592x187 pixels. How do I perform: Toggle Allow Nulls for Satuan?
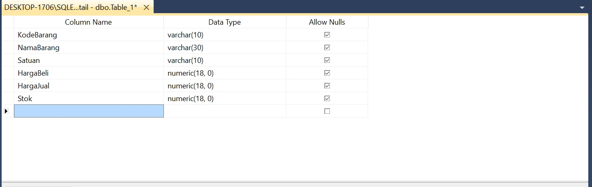point(327,60)
